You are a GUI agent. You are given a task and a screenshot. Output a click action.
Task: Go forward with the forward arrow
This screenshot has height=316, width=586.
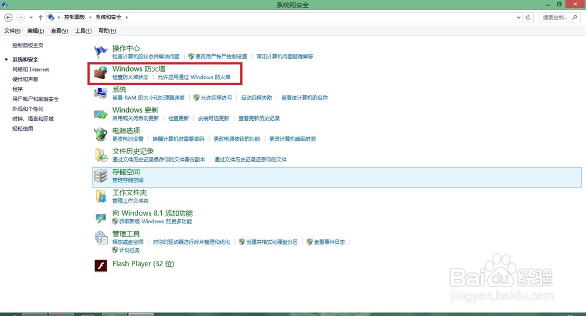point(21,17)
